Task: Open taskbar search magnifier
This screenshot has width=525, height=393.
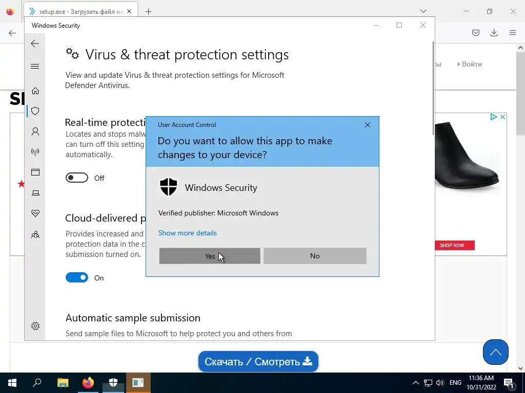Action: pos(37,383)
